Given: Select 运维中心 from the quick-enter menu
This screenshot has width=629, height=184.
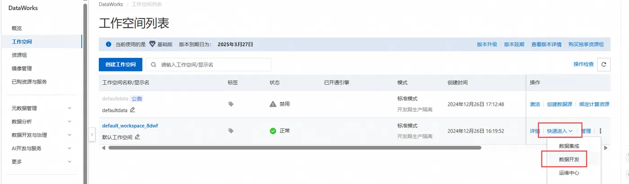Looking at the screenshot, I should pos(569,173).
